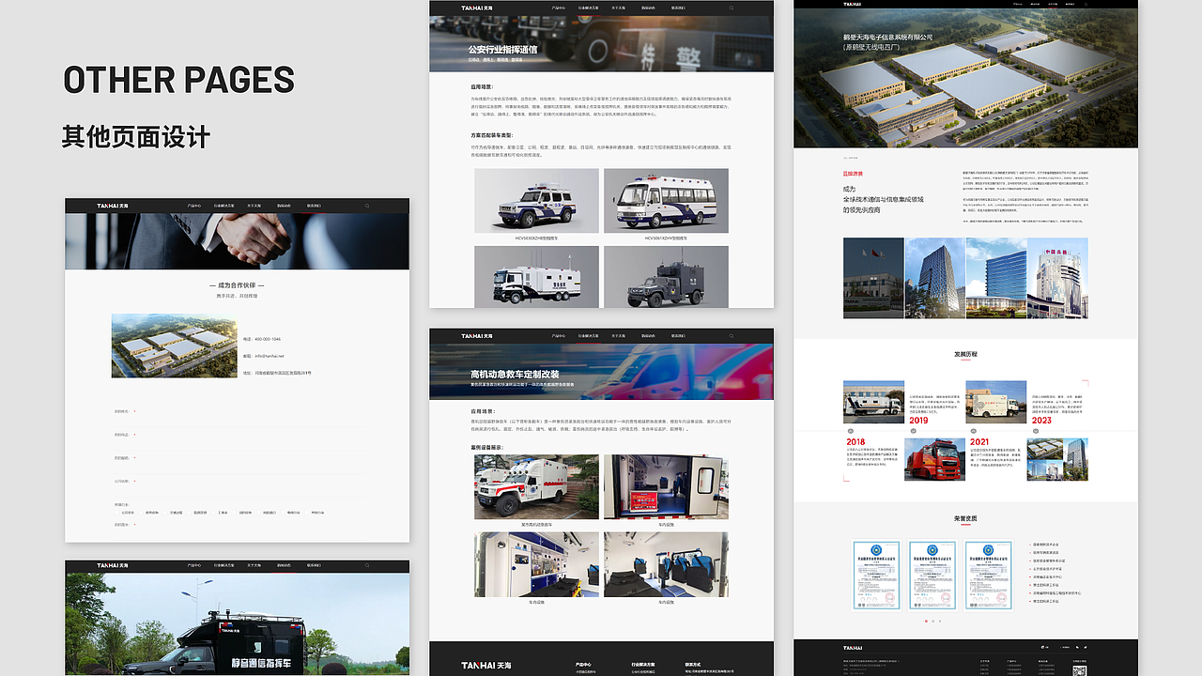Screen dimensions: 1202x676
Task: Click the TANHAI logo in the ambulance page header
Action: pyautogui.click(x=479, y=335)
